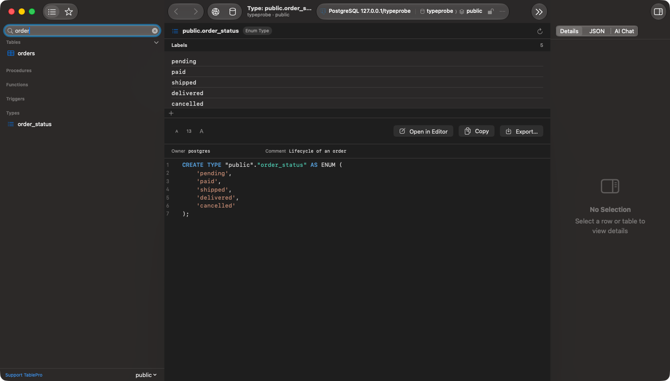Copy the CREATE TYPE statement
This screenshot has height=381, width=670.
click(x=476, y=131)
